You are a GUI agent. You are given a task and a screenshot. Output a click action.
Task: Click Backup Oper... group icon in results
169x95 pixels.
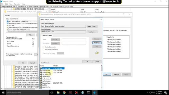41,83
